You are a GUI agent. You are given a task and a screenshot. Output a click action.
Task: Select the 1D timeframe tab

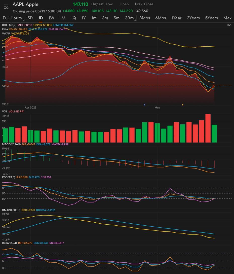click(x=41, y=18)
